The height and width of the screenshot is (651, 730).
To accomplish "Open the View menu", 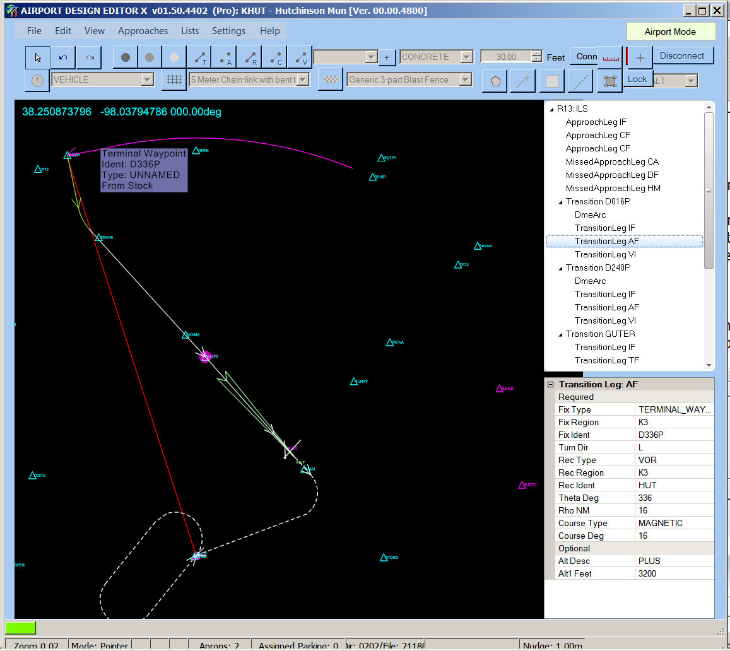I will (x=95, y=31).
